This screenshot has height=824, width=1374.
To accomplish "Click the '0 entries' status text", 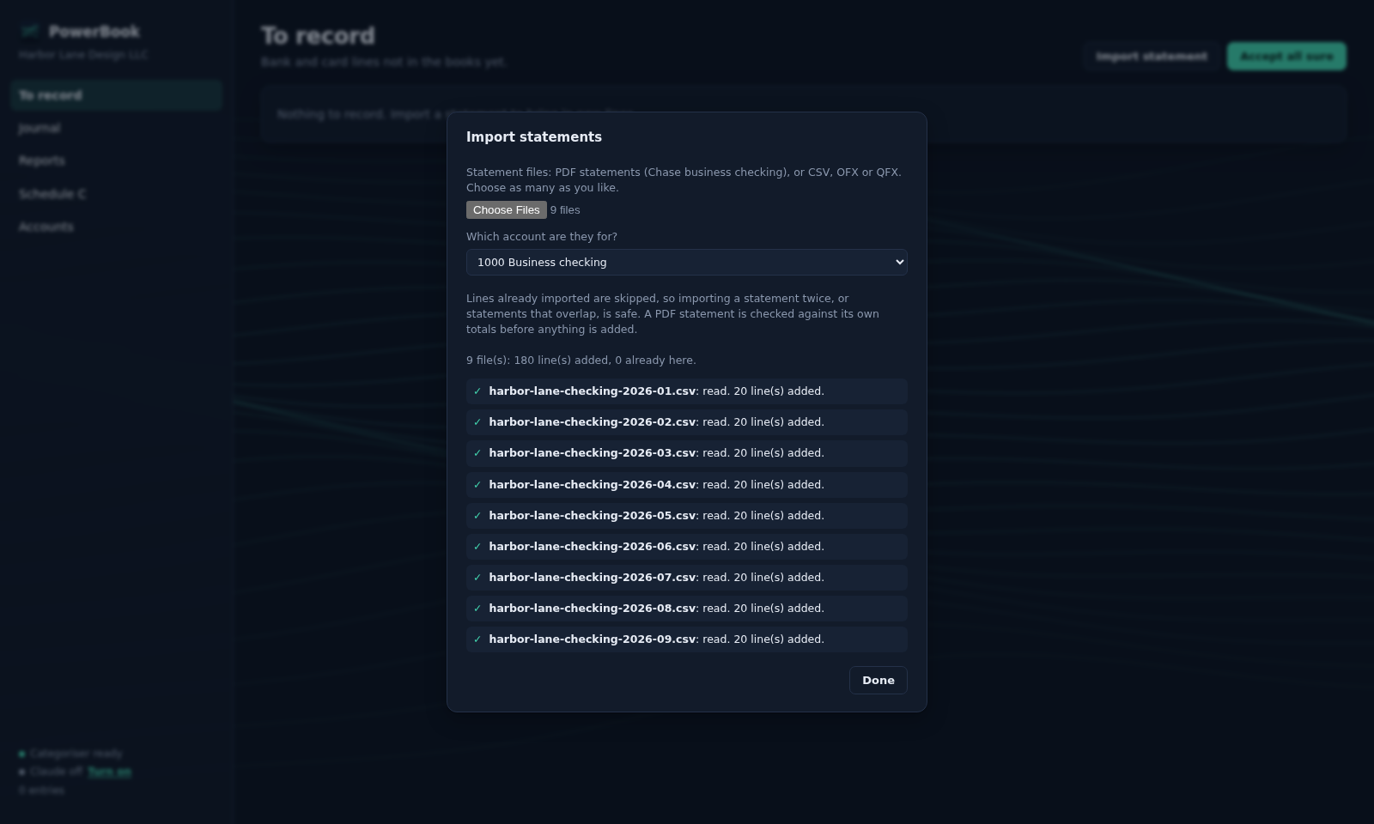I will click(41, 790).
